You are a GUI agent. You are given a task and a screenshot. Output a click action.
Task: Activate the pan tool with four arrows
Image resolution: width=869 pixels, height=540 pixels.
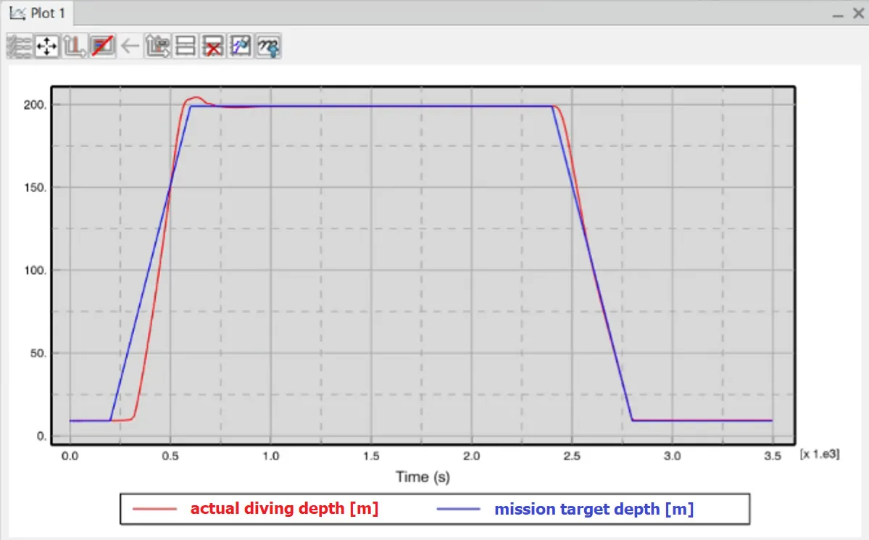pyautogui.click(x=46, y=45)
